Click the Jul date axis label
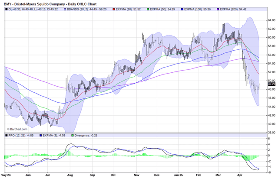This screenshot has width=278, height=185. point(47,175)
